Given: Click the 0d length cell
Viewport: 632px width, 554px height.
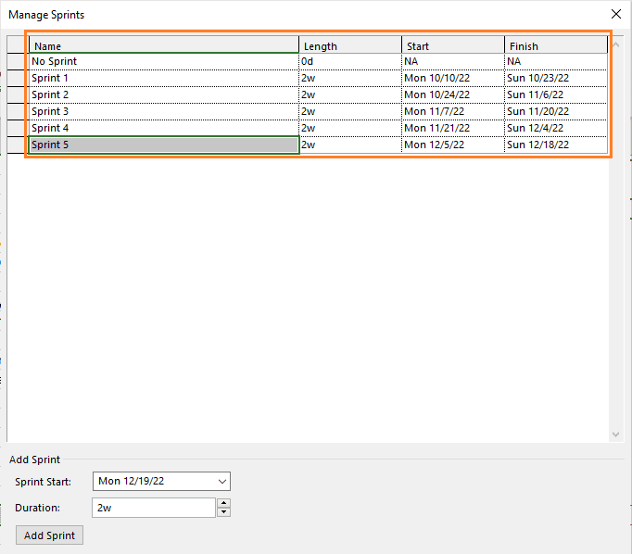Looking at the screenshot, I should coord(350,62).
